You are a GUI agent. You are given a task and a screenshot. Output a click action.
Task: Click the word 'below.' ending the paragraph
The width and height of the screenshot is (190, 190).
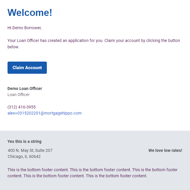(x=13, y=47)
